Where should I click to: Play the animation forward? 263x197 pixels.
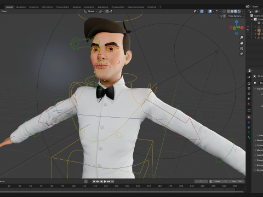coord(105,182)
